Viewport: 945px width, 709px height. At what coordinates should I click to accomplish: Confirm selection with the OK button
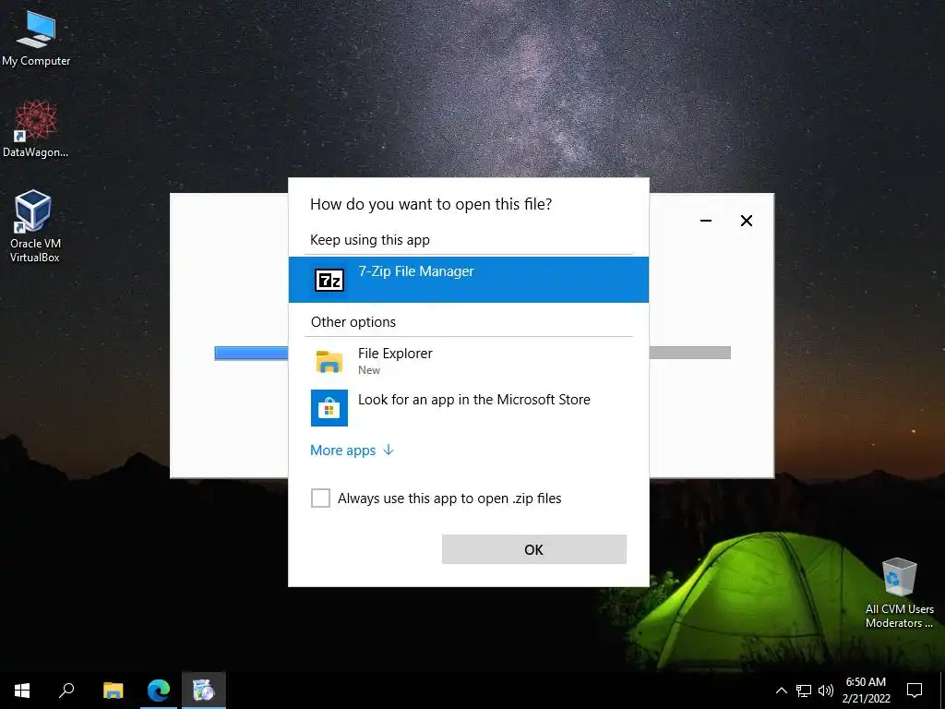point(534,549)
